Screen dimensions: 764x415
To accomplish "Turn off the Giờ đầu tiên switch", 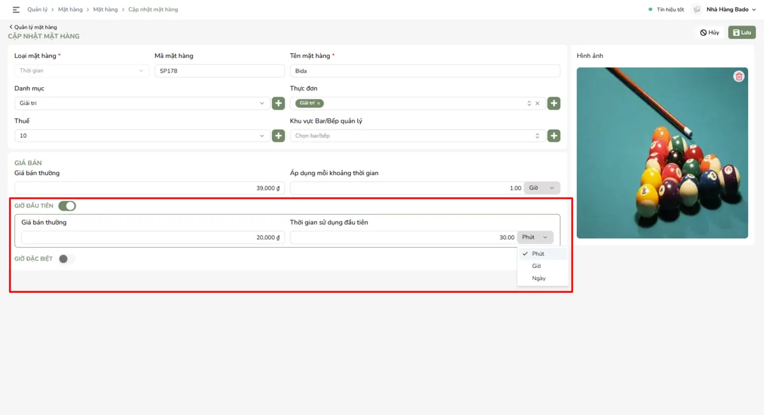I will click(67, 206).
